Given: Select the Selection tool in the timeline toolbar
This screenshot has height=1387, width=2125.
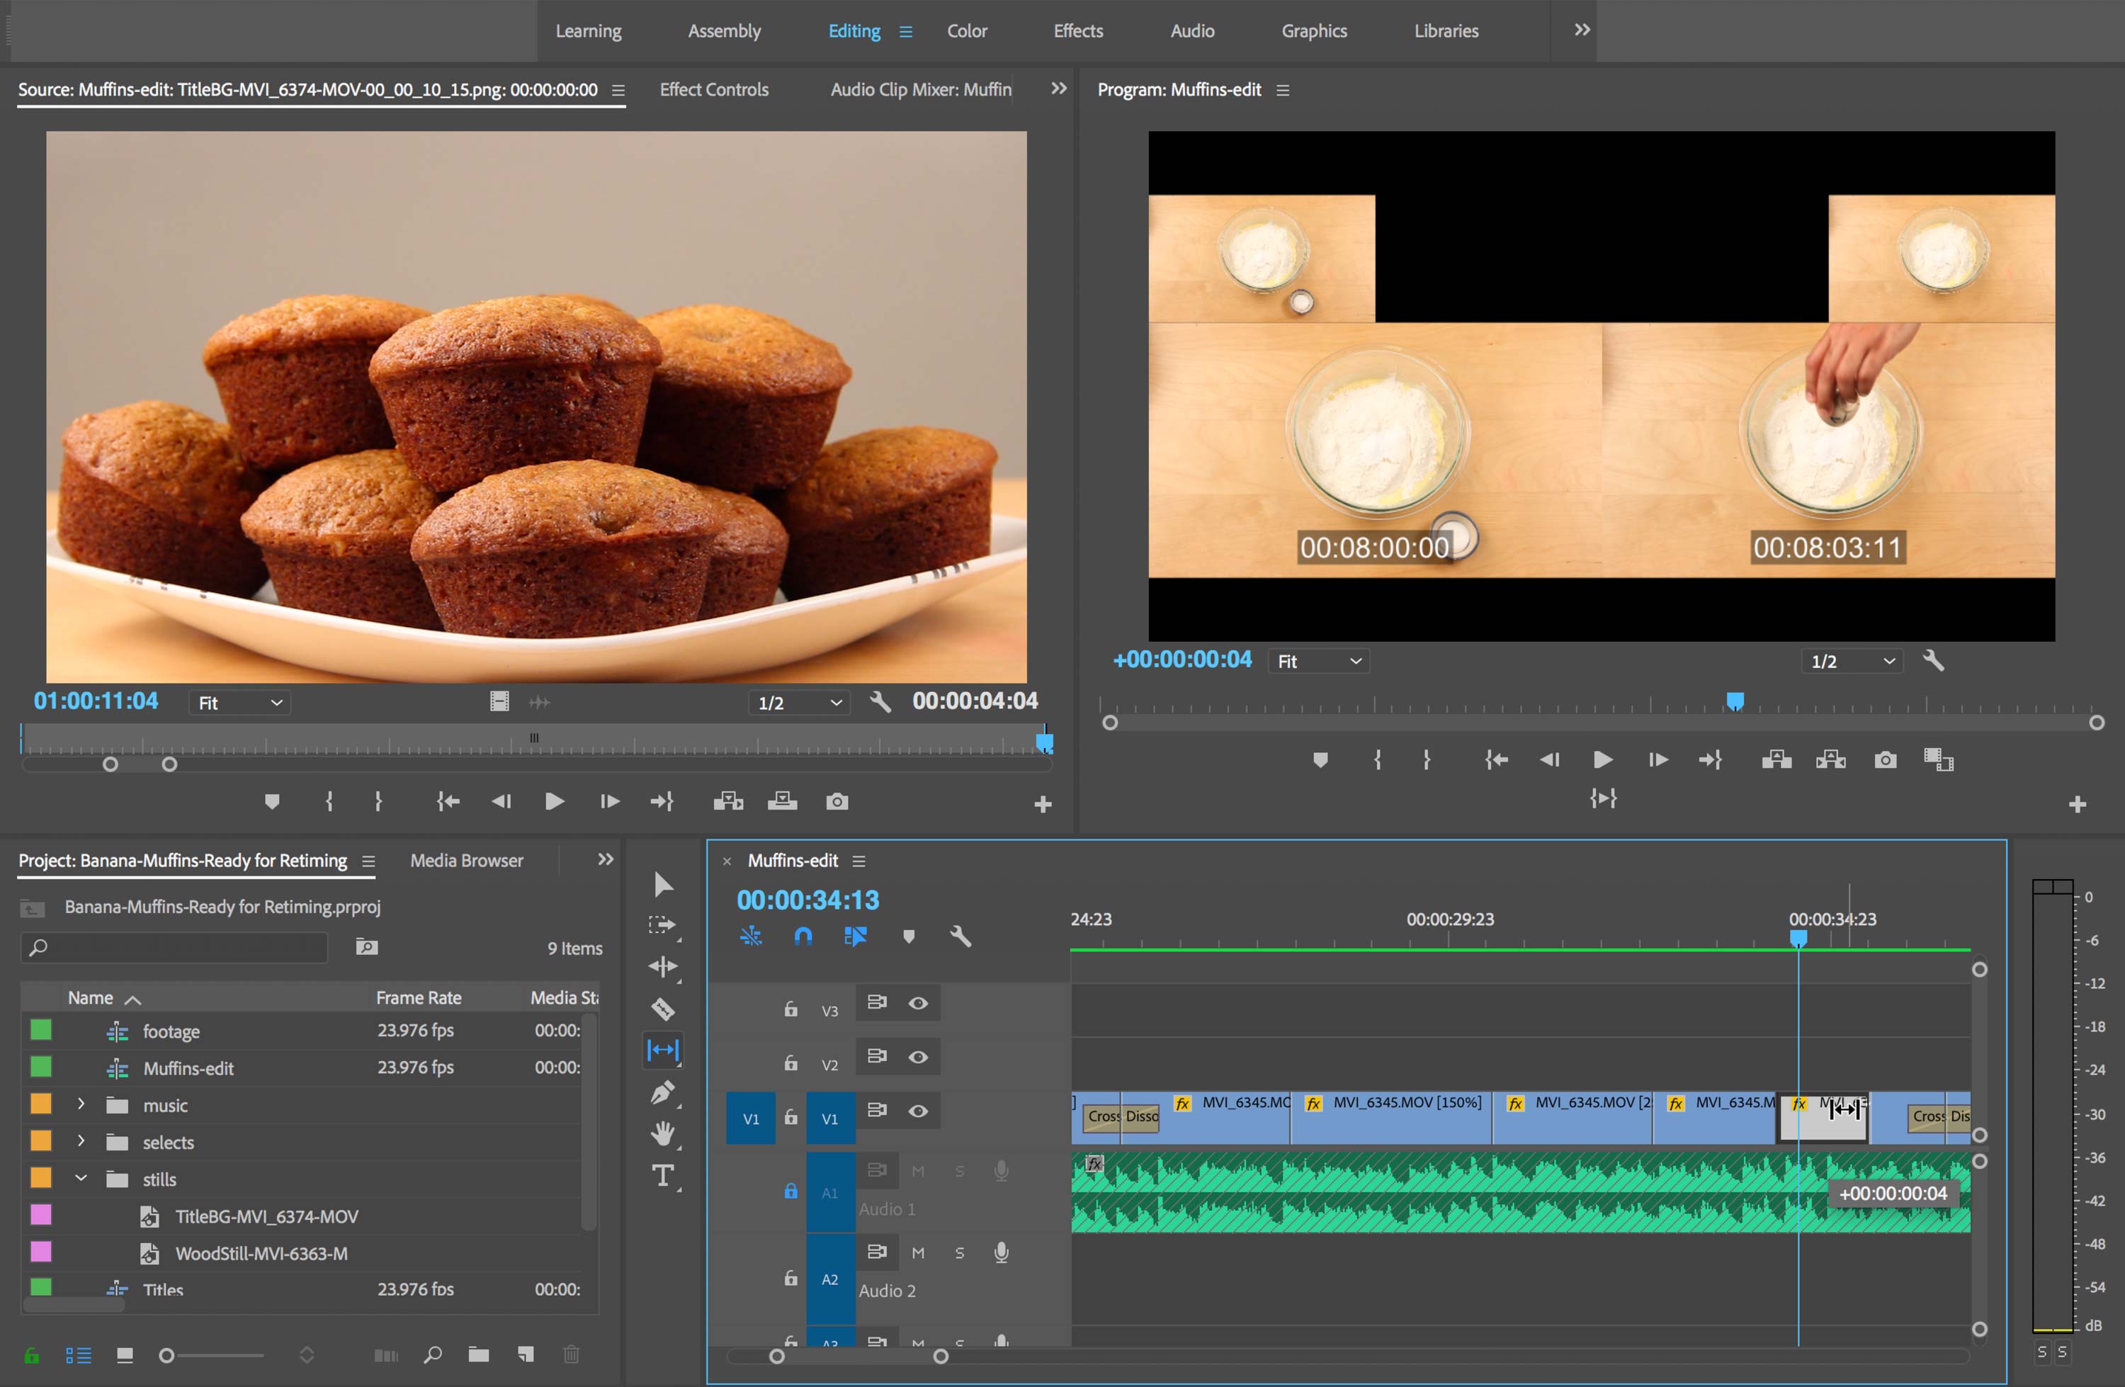Looking at the screenshot, I should (664, 884).
